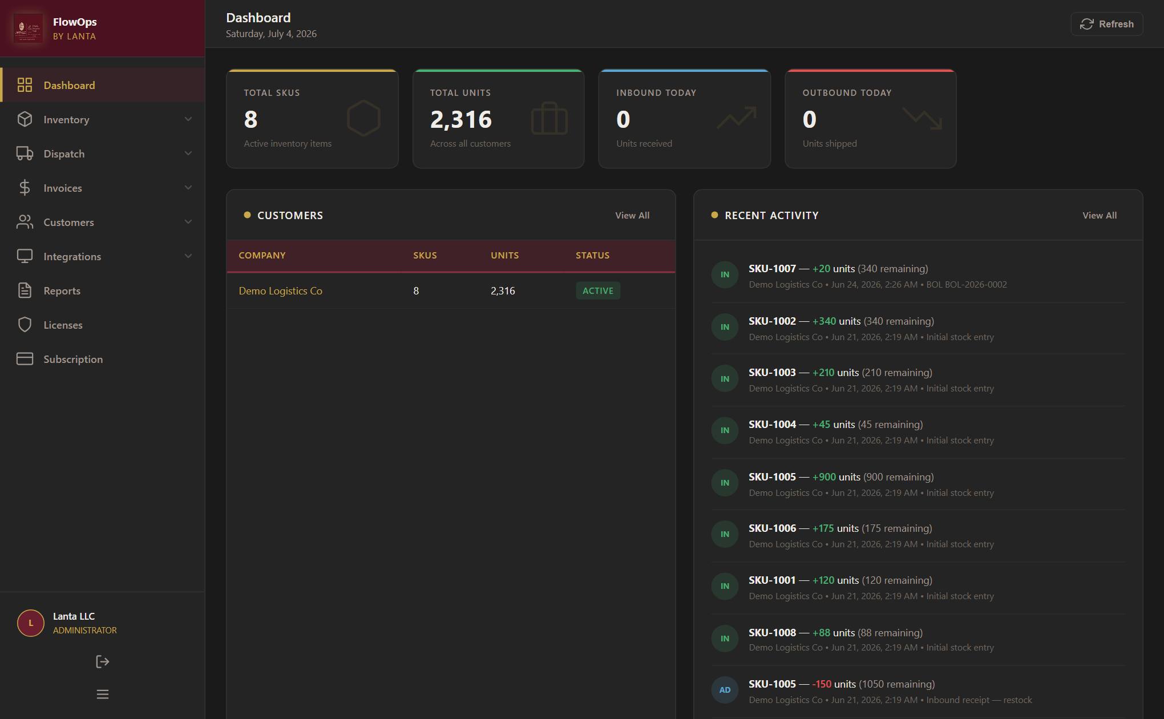
Task: Click the SKU-1005 -150 units entry
Action: click(842, 684)
